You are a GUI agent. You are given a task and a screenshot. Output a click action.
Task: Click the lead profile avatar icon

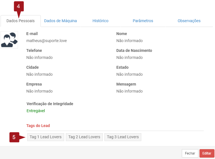click(x=9, y=40)
